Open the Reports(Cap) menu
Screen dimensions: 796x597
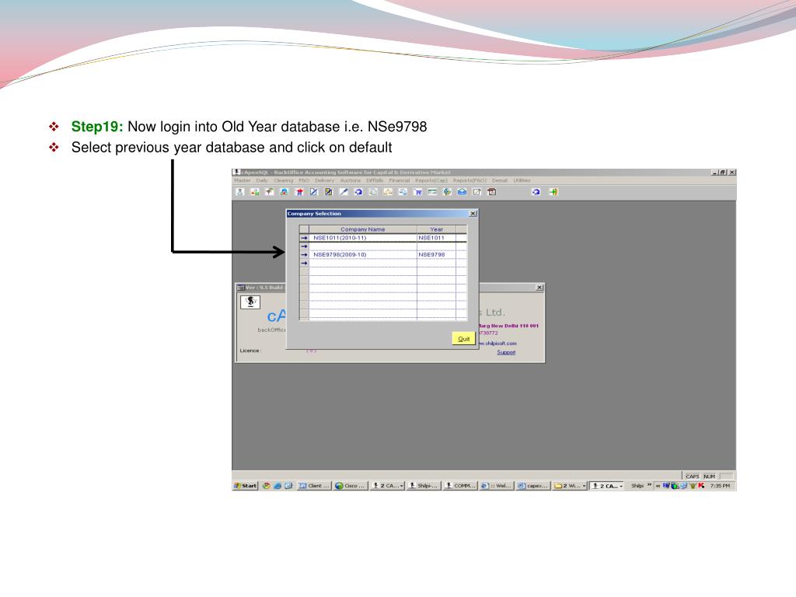431,180
